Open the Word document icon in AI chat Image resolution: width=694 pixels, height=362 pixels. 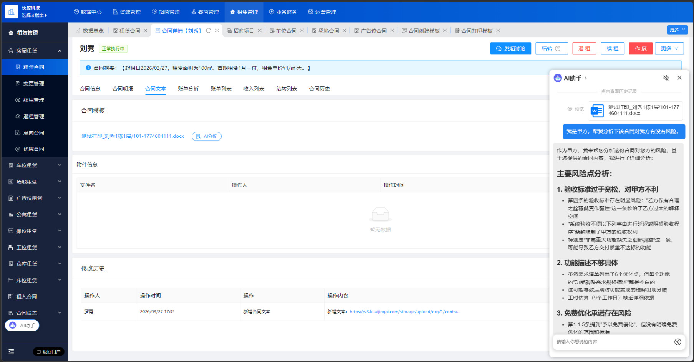coord(597,111)
